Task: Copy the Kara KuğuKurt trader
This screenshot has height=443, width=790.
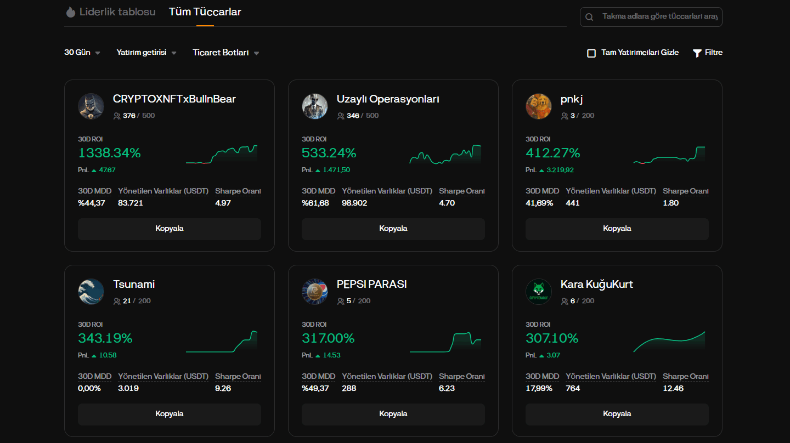Action: pos(617,414)
